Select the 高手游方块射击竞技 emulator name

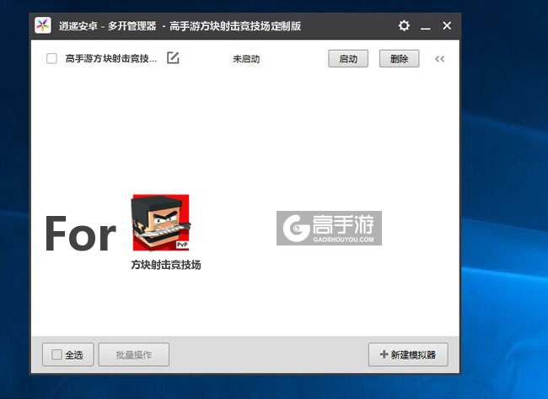click(111, 59)
